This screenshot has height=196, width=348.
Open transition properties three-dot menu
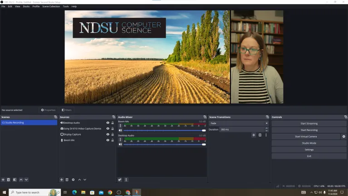tap(266, 135)
